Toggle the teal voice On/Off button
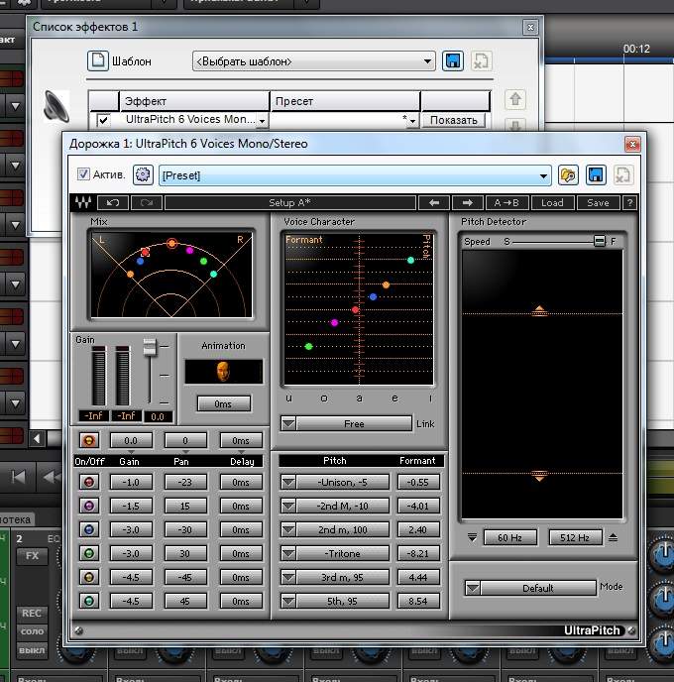 (x=88, y=601)
